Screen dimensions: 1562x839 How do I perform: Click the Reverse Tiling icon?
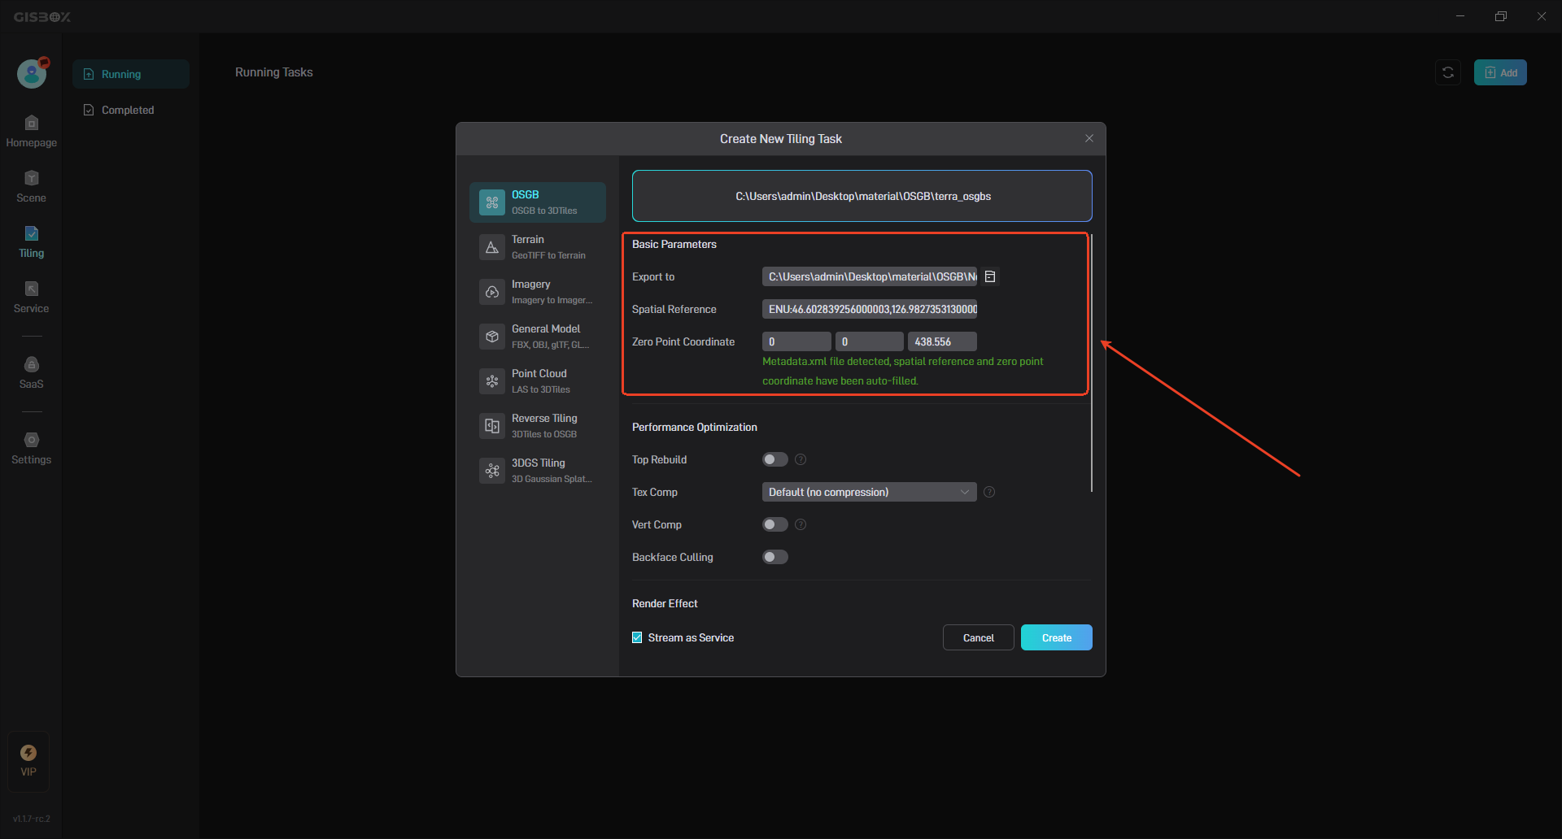point(492,426)
